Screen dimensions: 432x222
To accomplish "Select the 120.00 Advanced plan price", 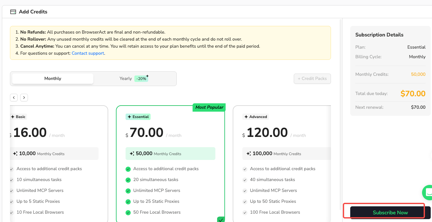I will [x=267, y=132].
